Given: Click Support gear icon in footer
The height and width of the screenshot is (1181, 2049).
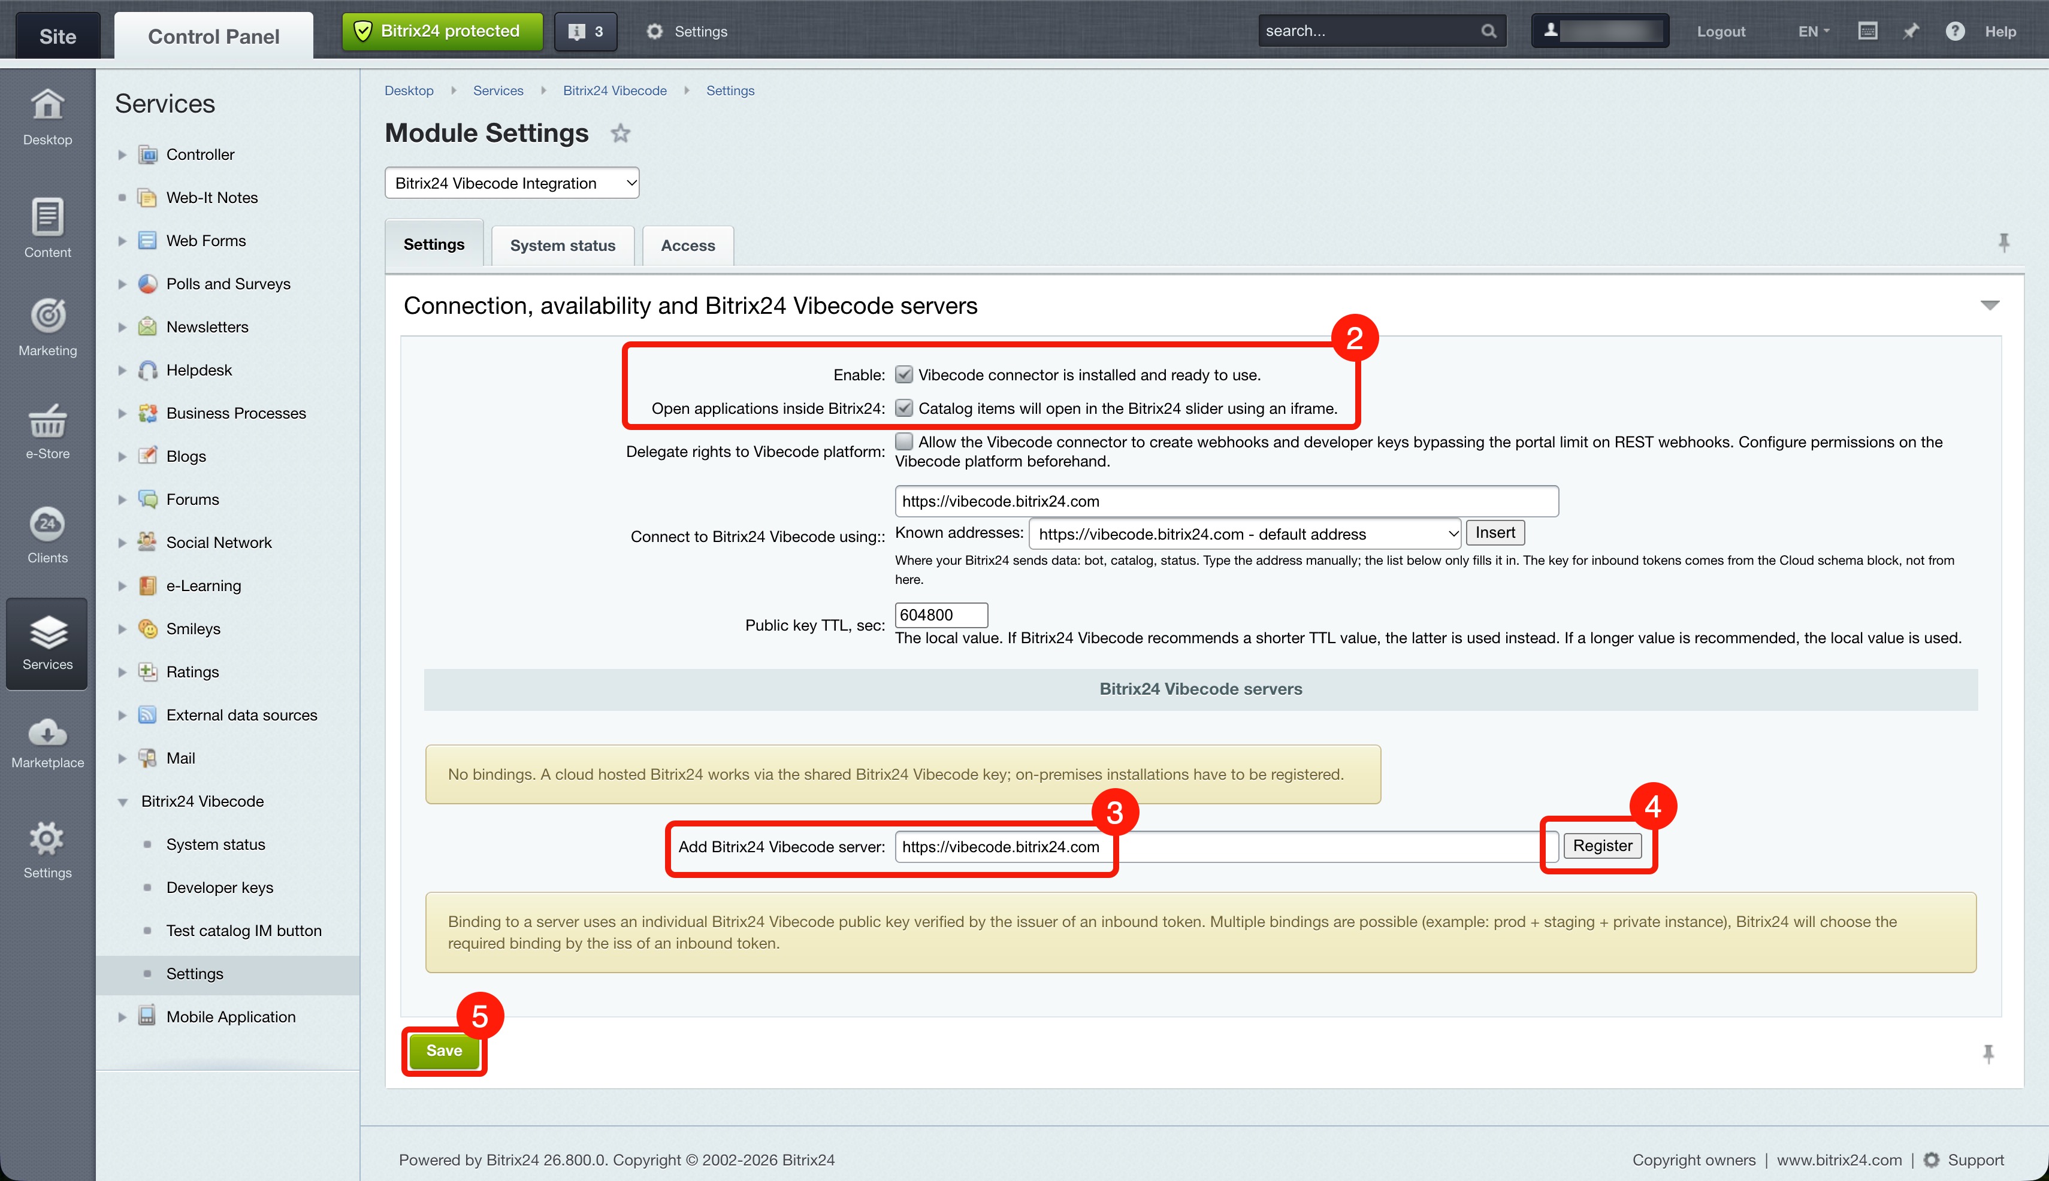Looking at the screenshot, I should [x=1932, y=1160].
